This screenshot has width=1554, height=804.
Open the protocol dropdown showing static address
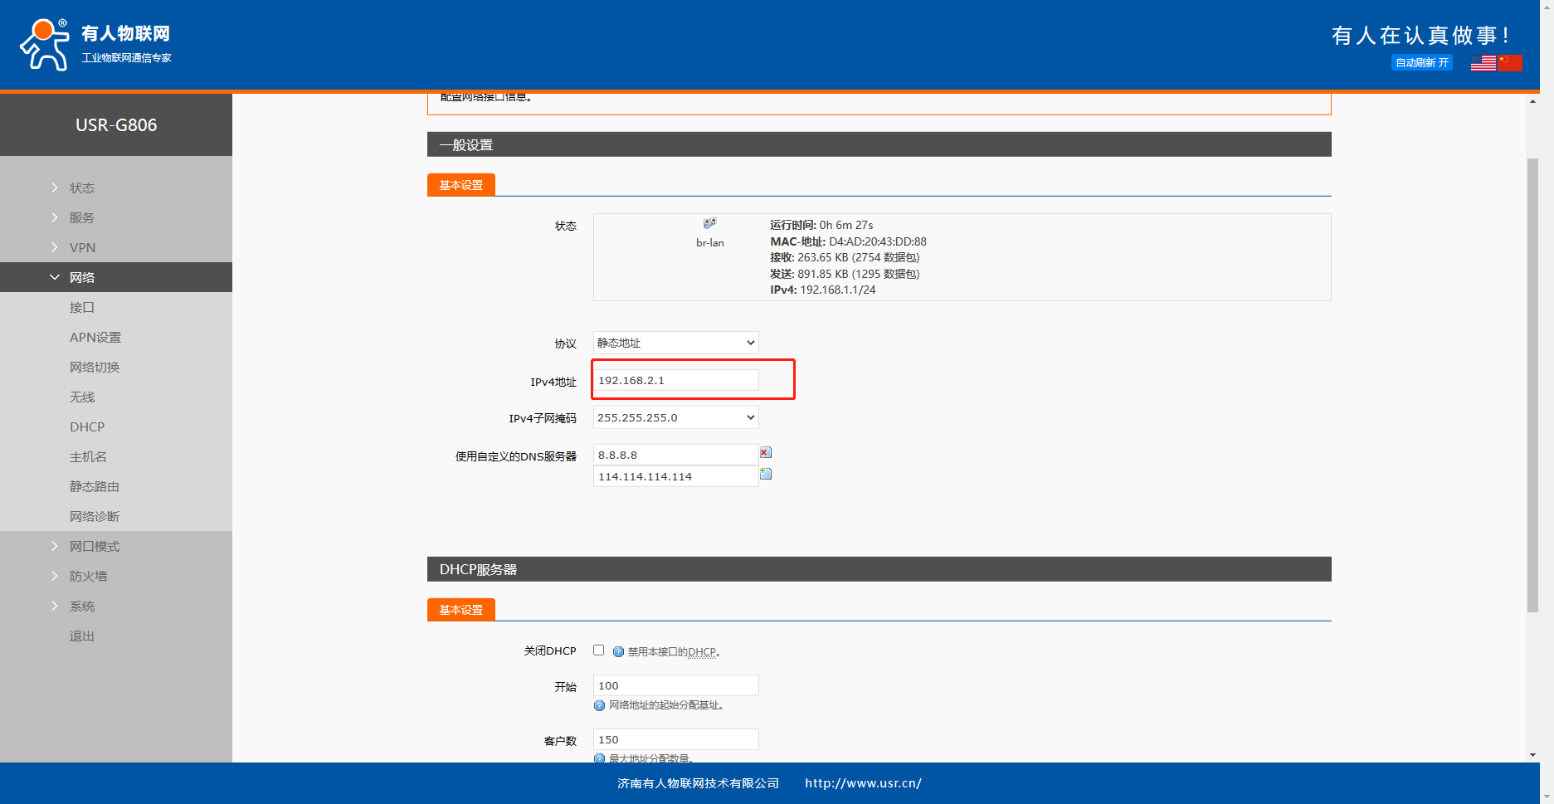675,343
